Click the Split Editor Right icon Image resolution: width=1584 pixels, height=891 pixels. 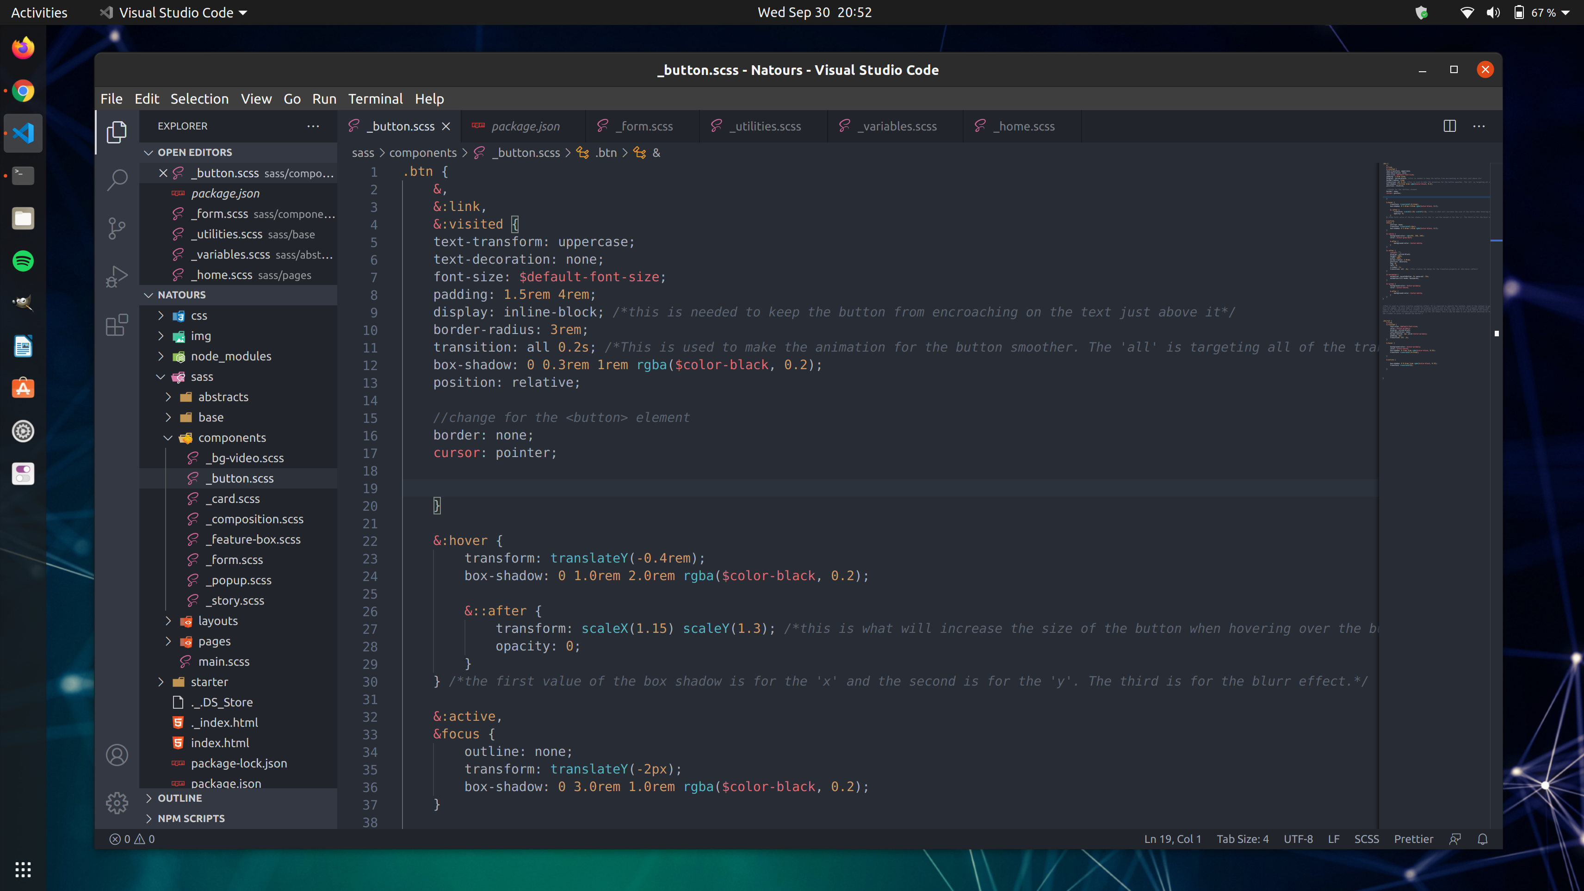1449,126
